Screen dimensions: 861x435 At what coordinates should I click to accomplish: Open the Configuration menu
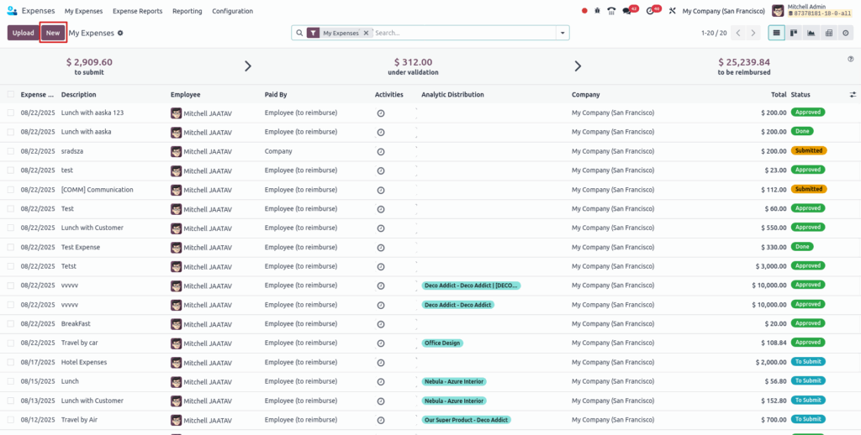232,11
